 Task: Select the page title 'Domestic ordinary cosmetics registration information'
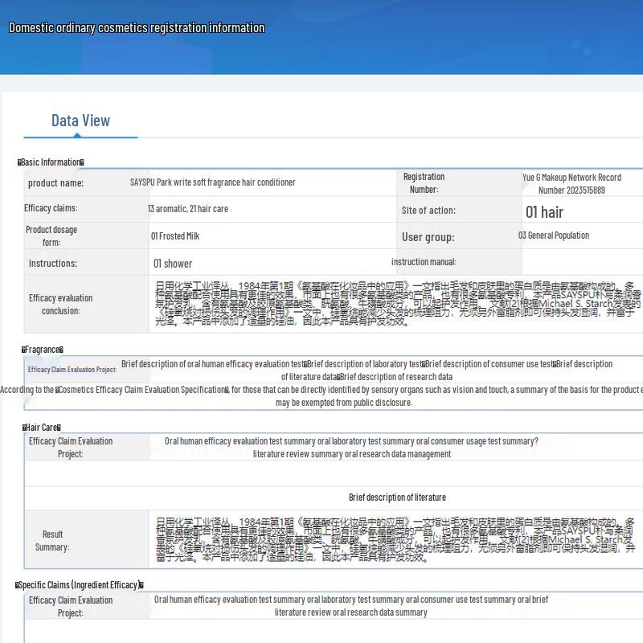coord(137,27)
